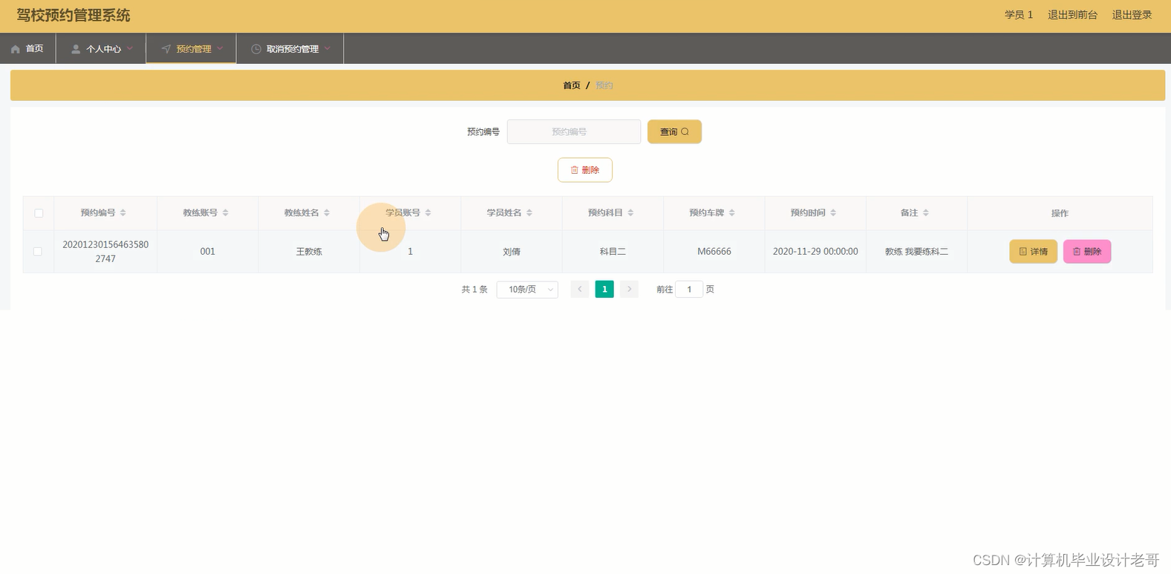This screenshot has height=574, width=1171.
Task: Click the 教练, 我要练科二 remark cell
Action: [916, 252]
